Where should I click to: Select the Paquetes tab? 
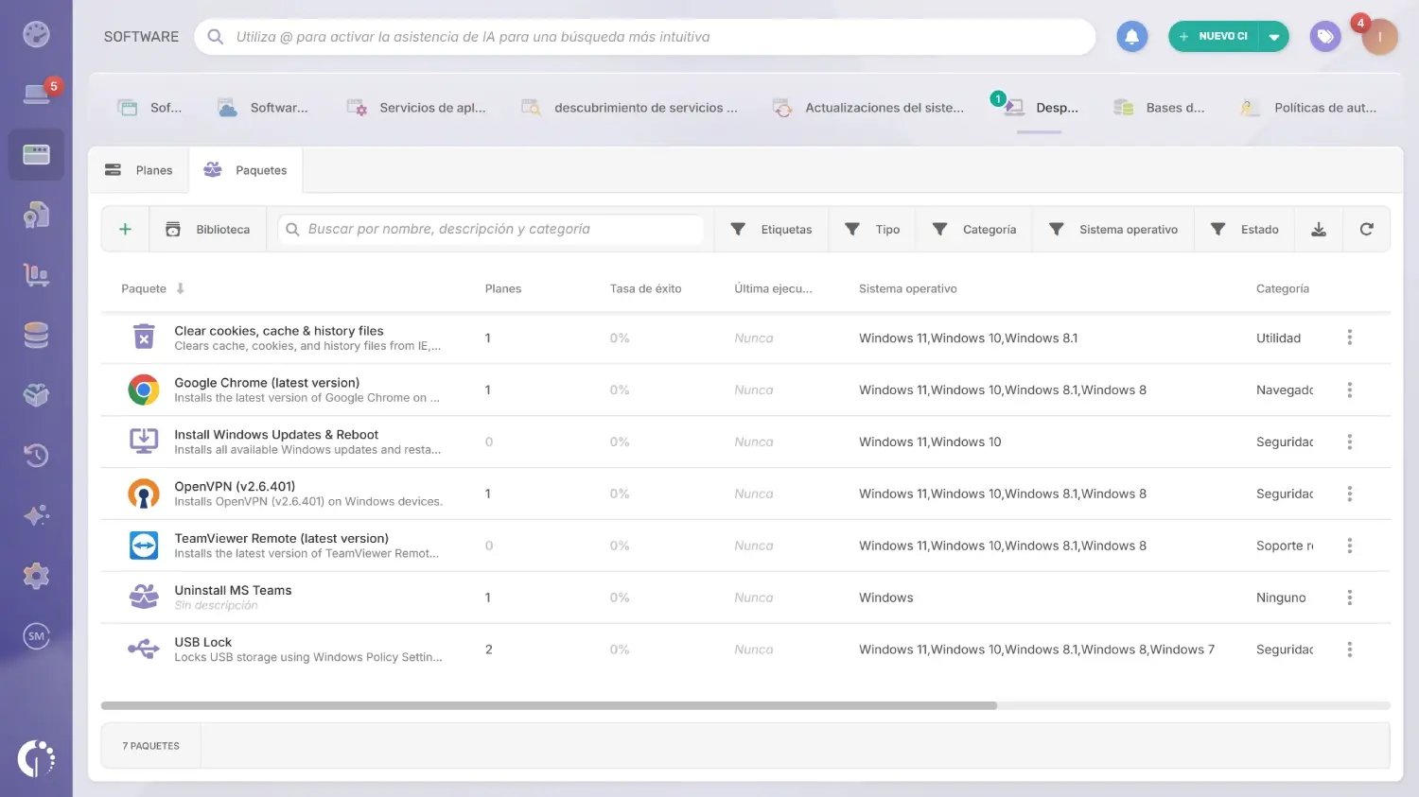tap(246, 170)
